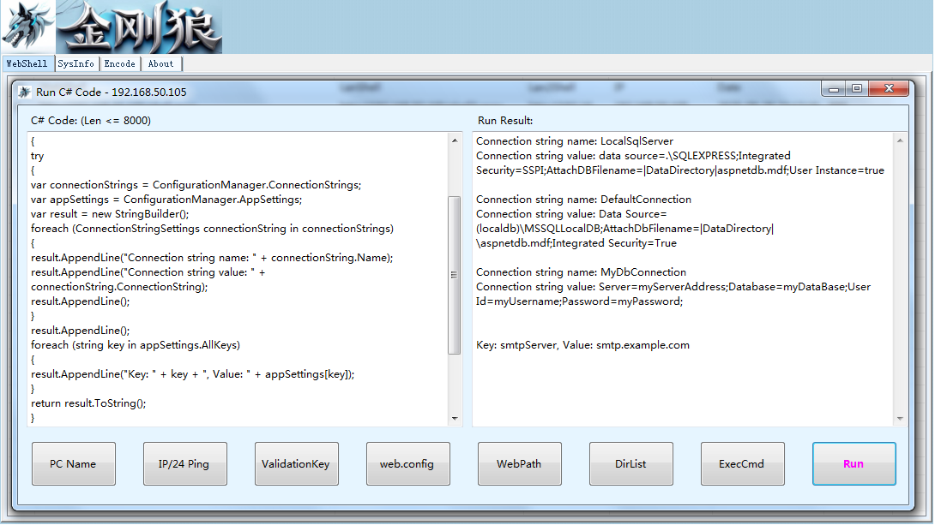Open the WebShell tab
This screenshot has height=525, width=935.
click(27, 63)
